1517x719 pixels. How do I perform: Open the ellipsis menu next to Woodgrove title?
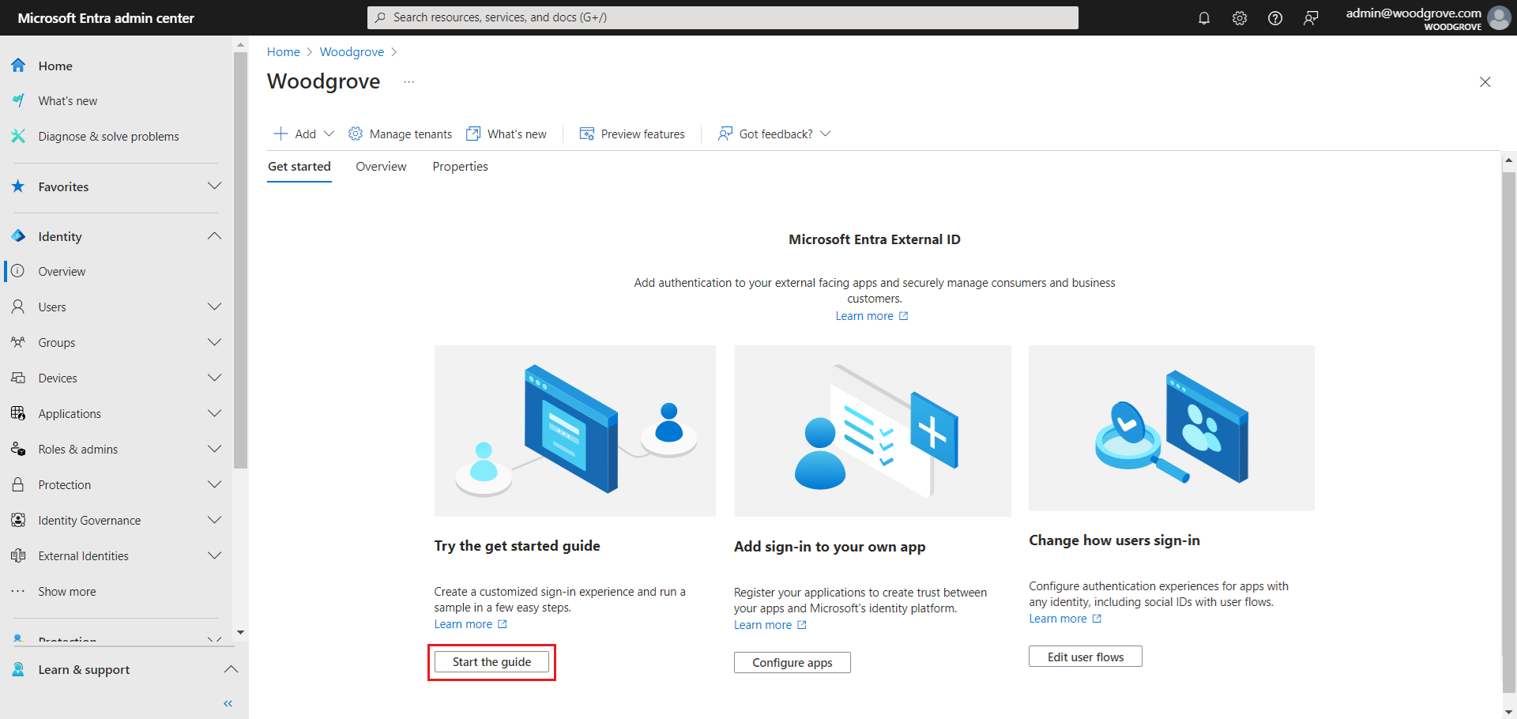point(408,81)
